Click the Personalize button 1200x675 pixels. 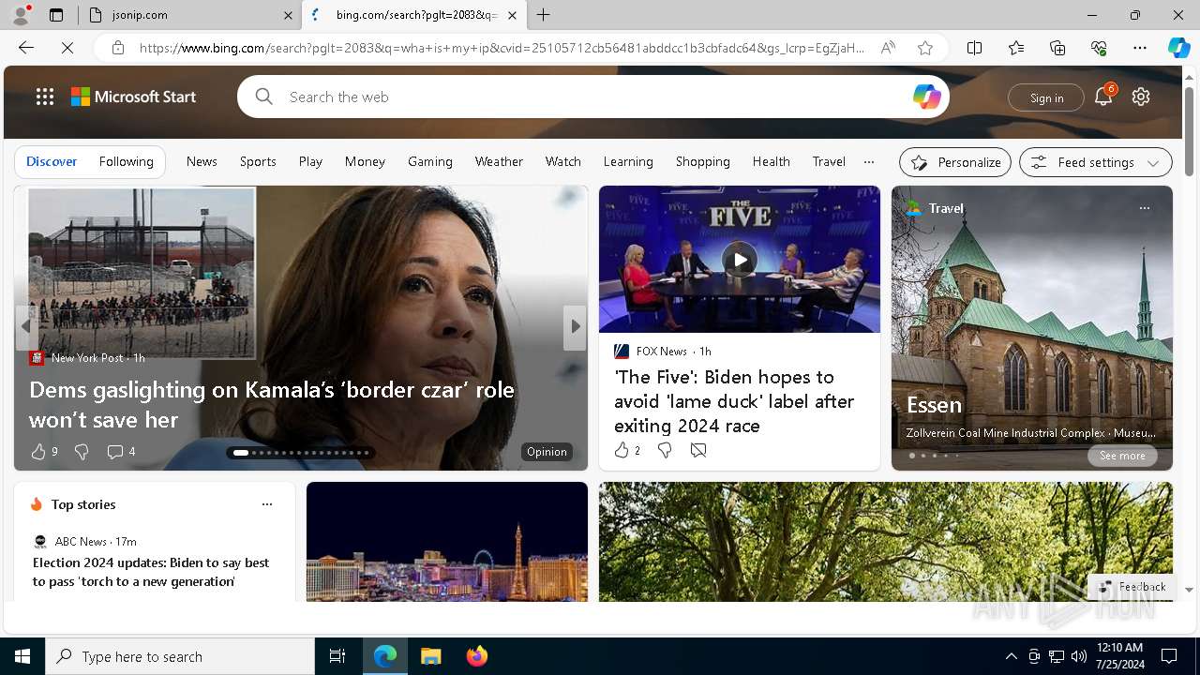[955, 162]
